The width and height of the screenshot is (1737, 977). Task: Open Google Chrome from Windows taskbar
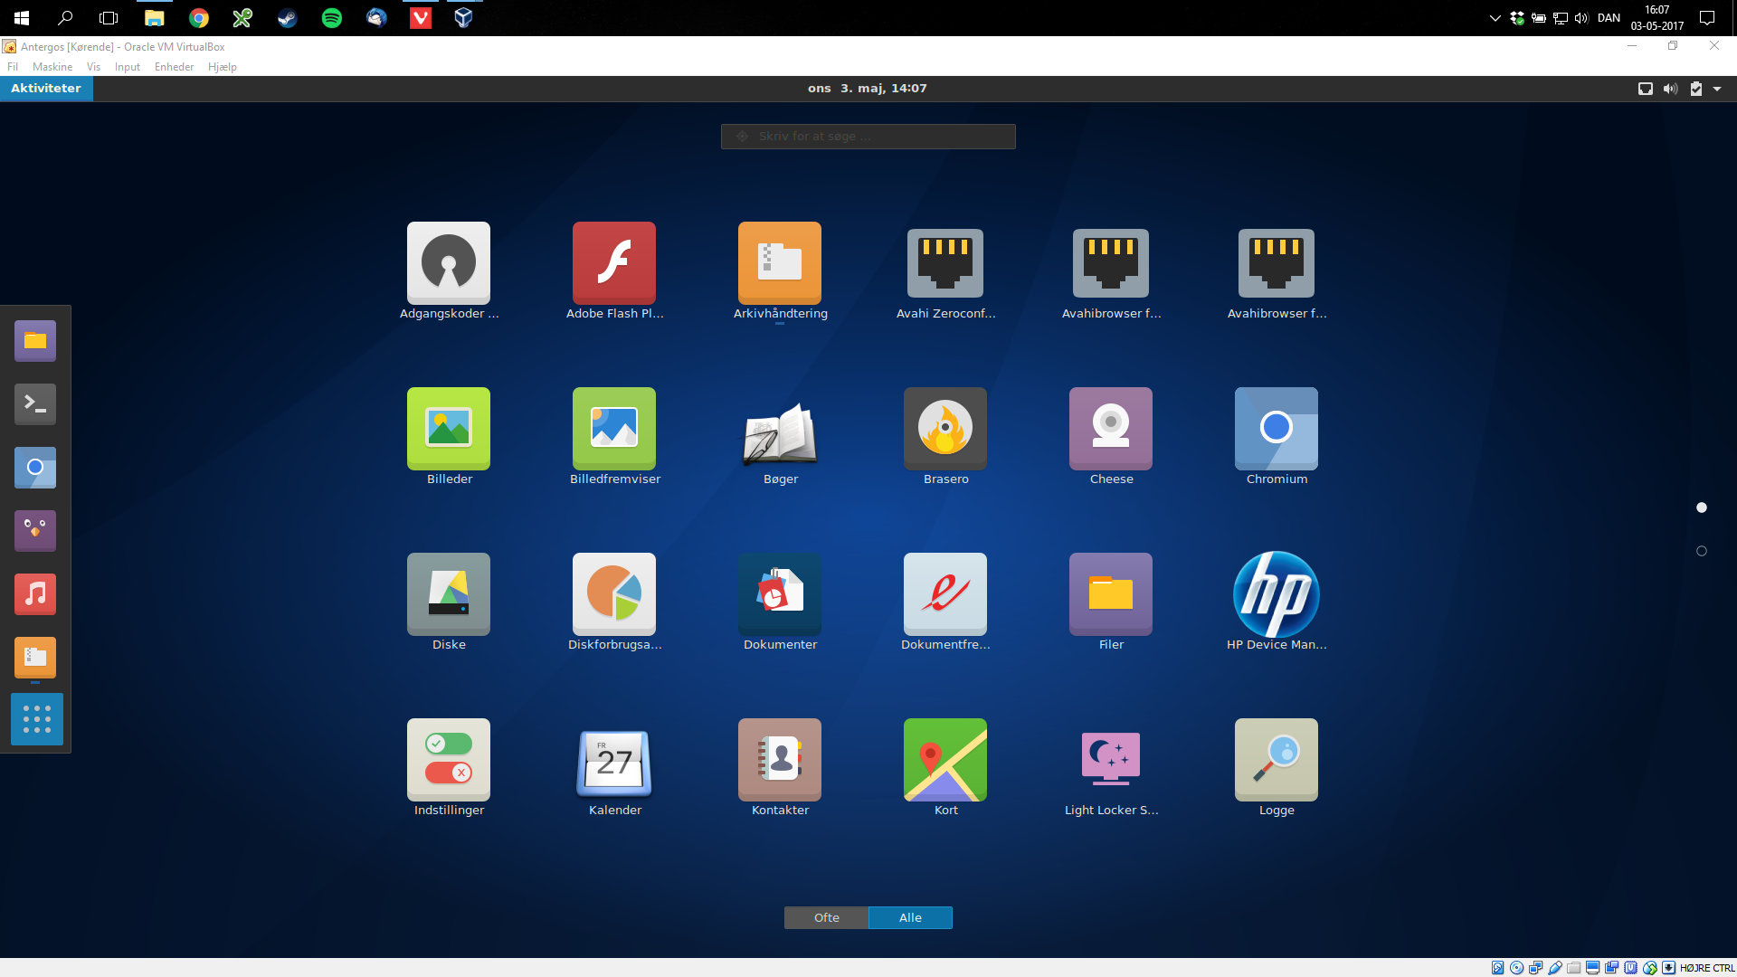click(199, 18)
